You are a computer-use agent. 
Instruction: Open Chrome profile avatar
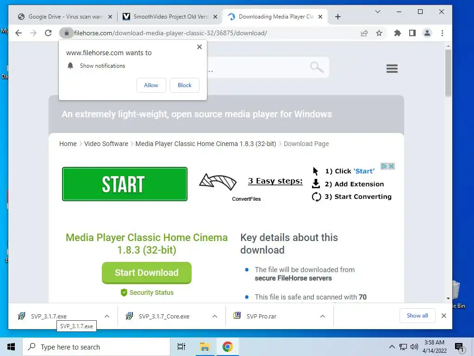pyautogui.click(x=427, y=33)
